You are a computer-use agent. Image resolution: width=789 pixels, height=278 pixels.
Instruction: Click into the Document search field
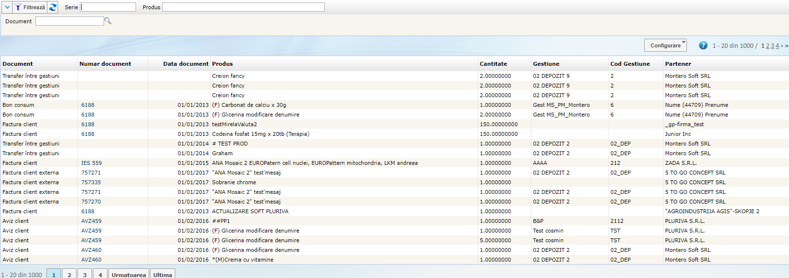[x=69, y=21]
